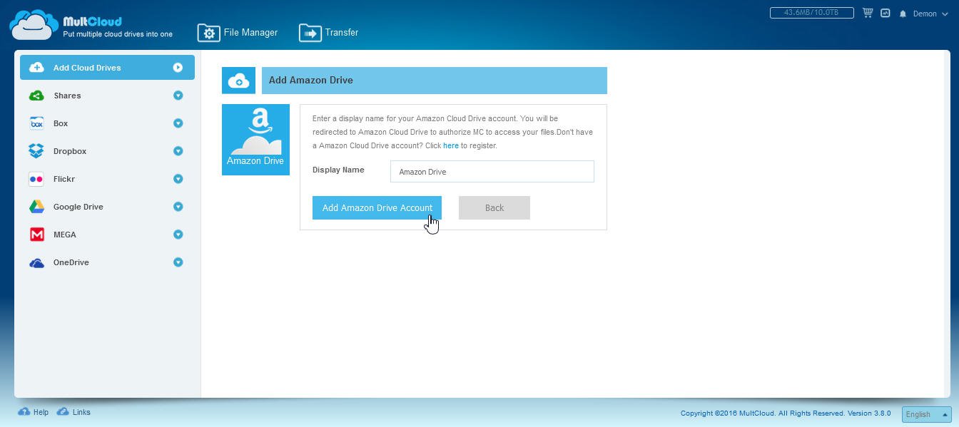959x427 pixels.
Task: Click the arrow beside Add Cloud Drives
Action: coord(178,68)
